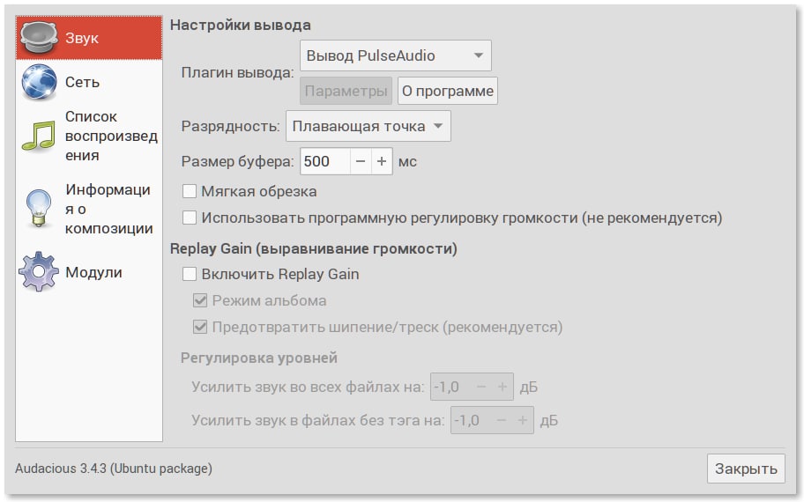
Task: Click the О программе button
Action: tap(448, 91)
